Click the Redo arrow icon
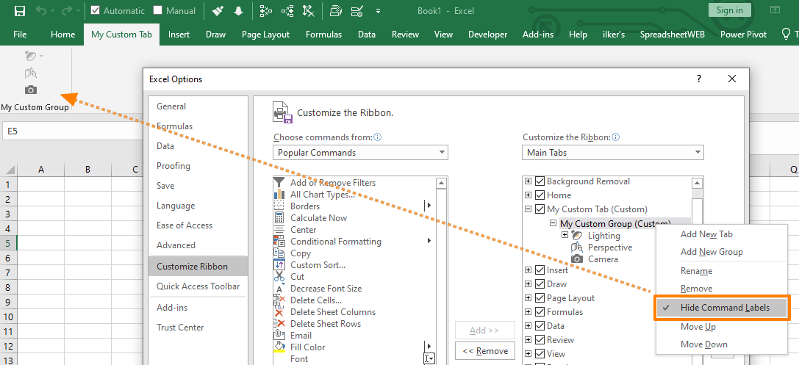This screenshot has width=799, height=365. [67, 11]
